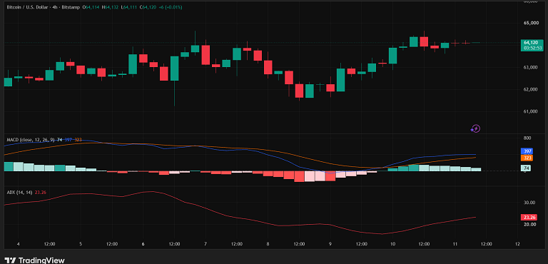
Task: Click the 20.00 label on ADX axis
Action: click(530, 225)
